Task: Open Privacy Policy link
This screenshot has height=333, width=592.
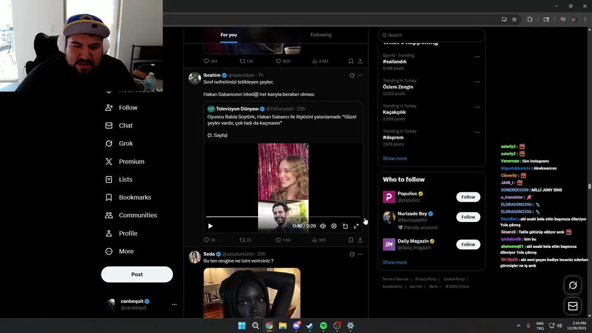Action: pyautogui.click(x=426, y=279)
